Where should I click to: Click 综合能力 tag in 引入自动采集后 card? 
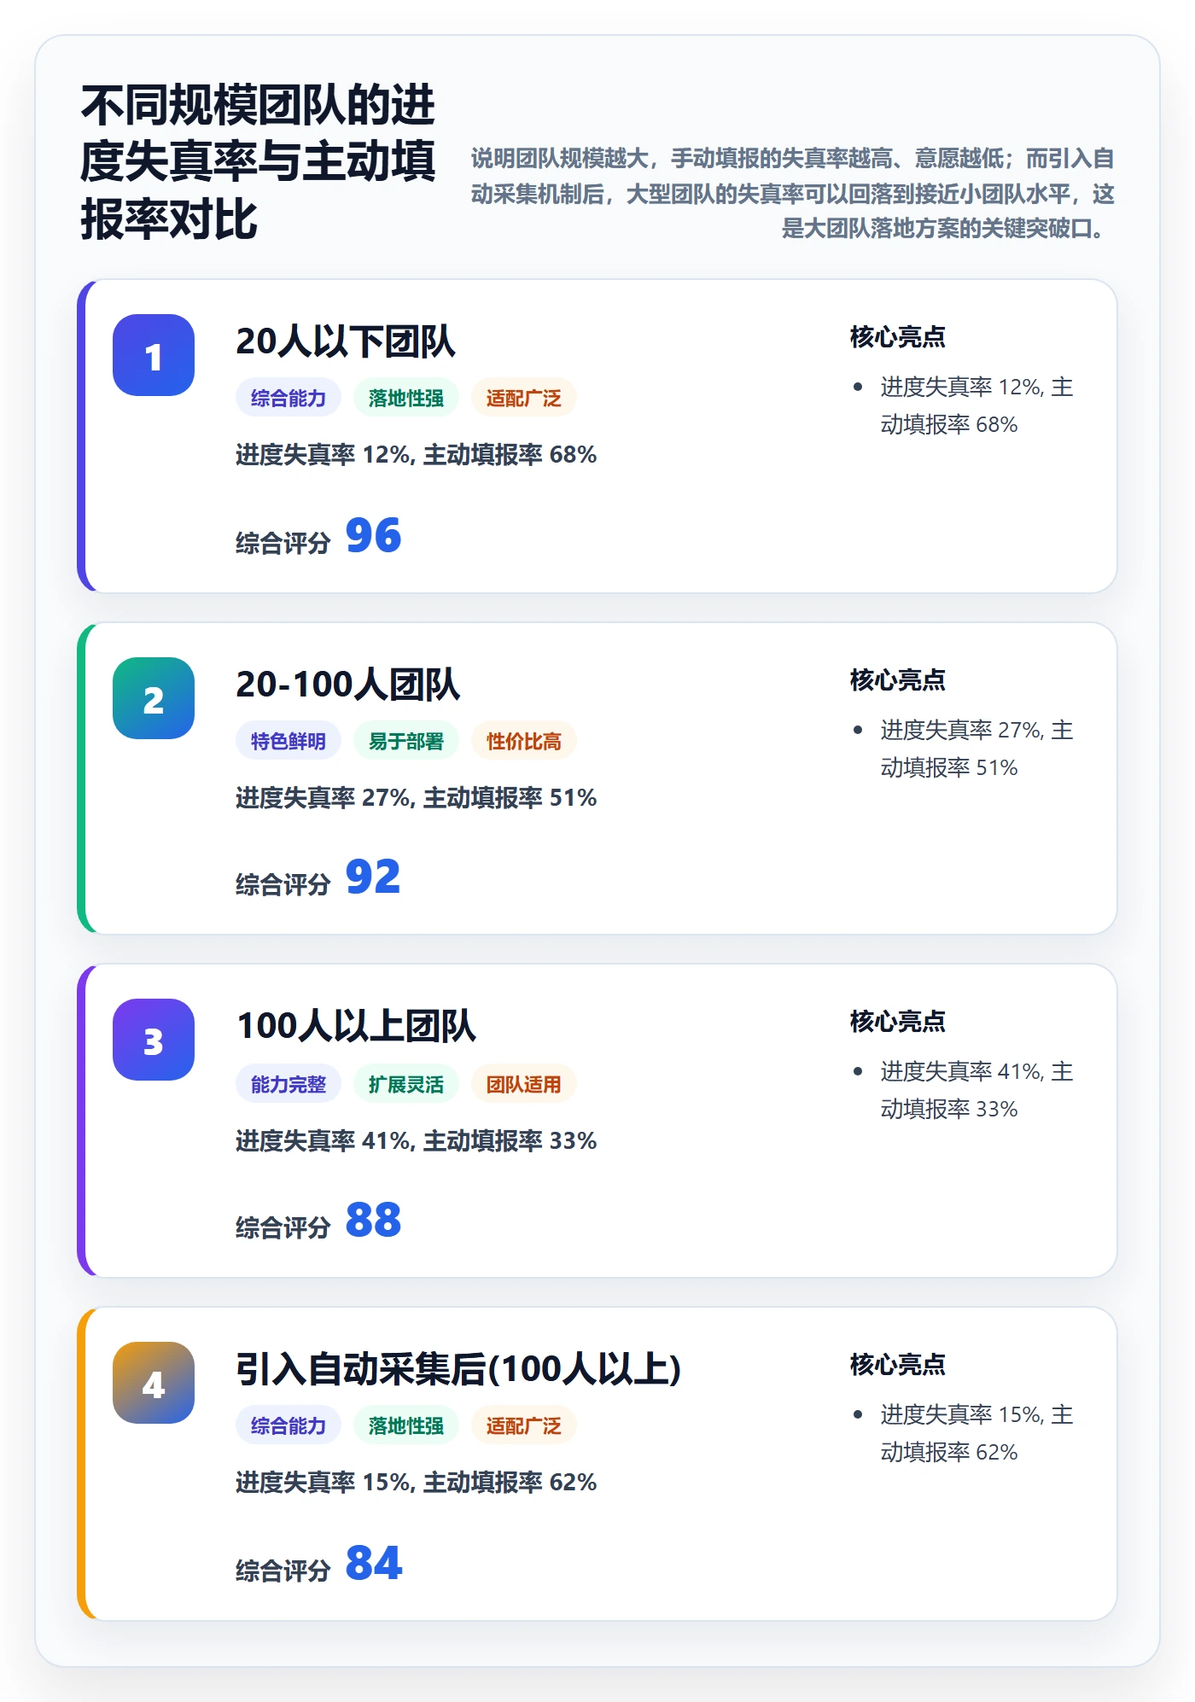(289, 1425)
